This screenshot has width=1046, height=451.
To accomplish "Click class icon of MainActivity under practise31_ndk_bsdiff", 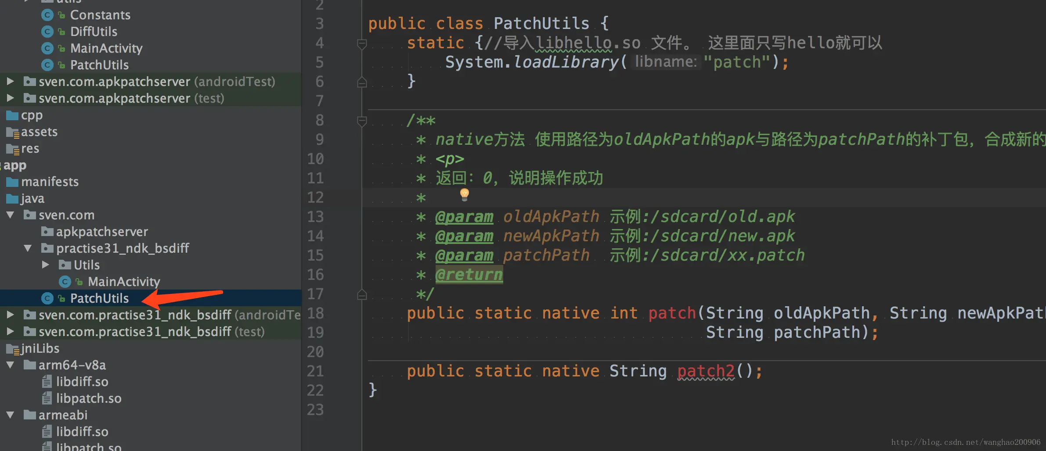I will (65, 282).
